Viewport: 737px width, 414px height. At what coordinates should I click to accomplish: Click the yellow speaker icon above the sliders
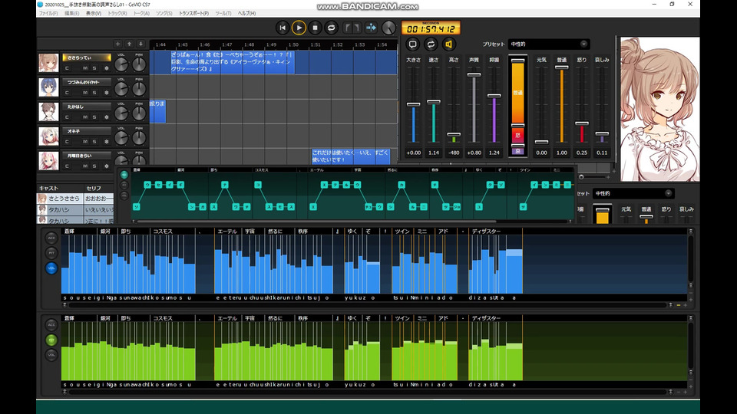click(449, 44)
